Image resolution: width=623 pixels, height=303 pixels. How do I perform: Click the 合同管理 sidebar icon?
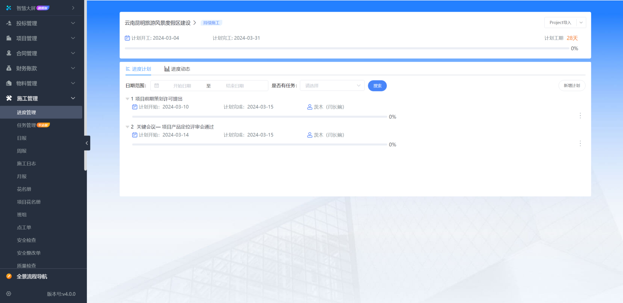pos(8,53)
